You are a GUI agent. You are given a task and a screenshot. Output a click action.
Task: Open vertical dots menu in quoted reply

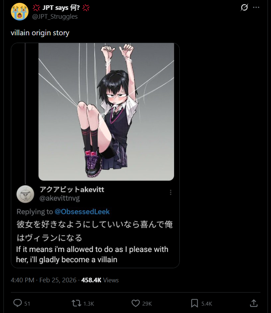pos(171,192)
